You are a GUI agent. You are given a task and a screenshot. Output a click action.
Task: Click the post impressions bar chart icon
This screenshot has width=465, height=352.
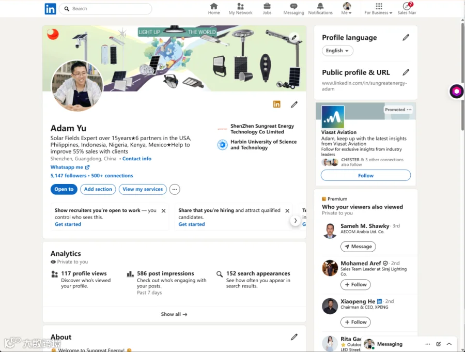130,273
